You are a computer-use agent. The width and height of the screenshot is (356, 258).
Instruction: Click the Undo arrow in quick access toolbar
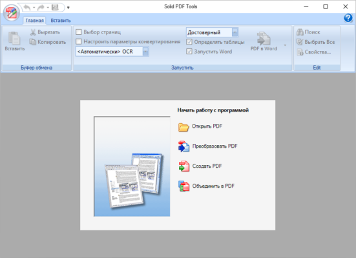tap(26, 8)
